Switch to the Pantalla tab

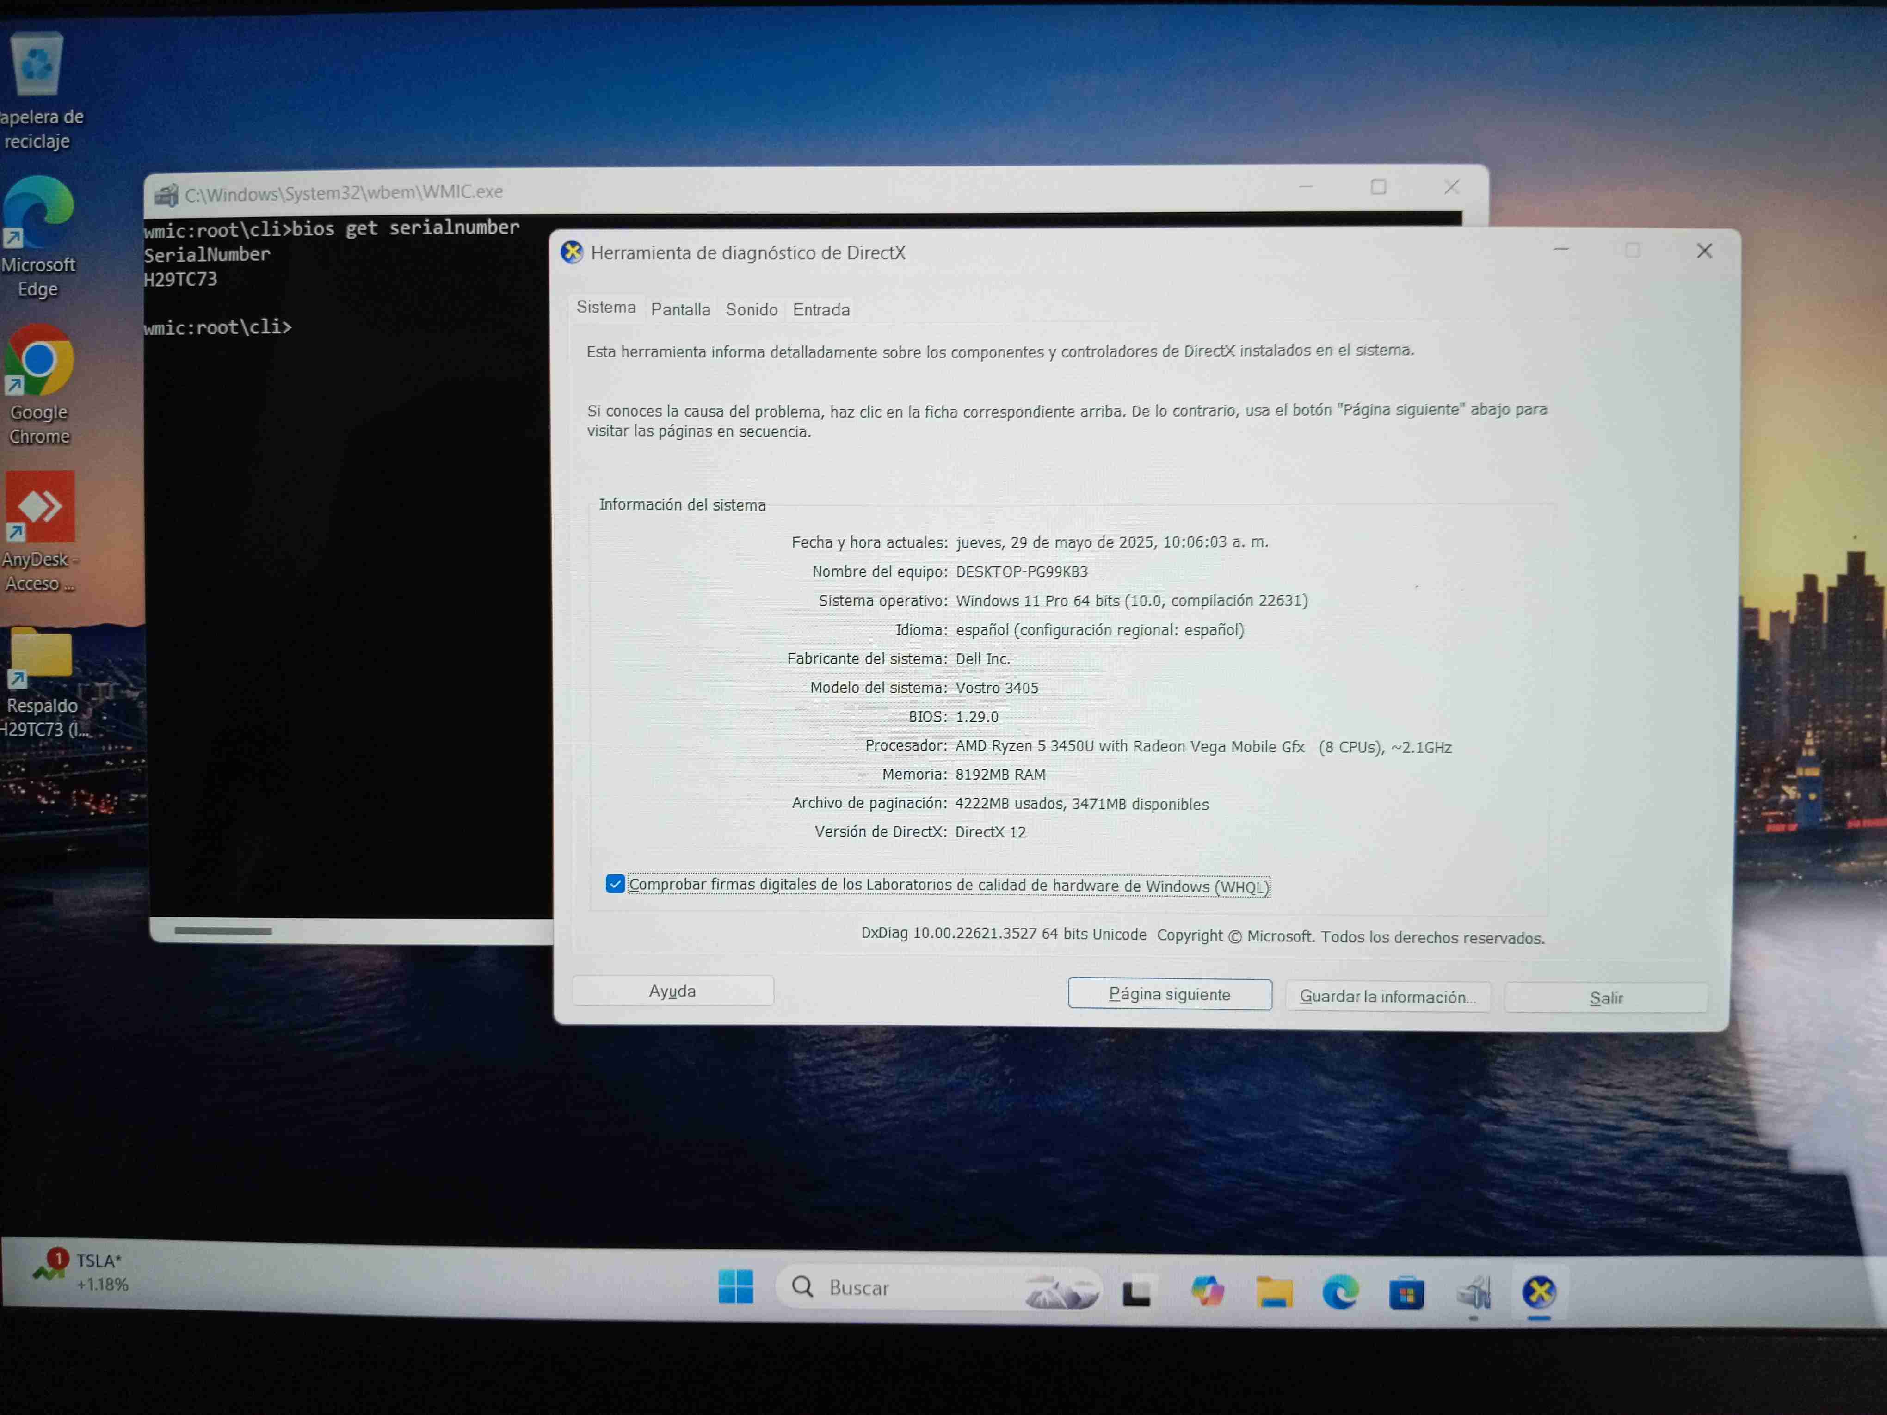680,310
